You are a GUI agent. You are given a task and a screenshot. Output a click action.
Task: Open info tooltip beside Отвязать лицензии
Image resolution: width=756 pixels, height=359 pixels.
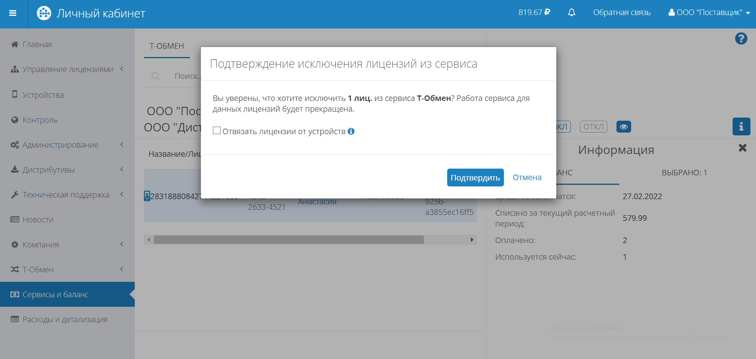[351, 131]
